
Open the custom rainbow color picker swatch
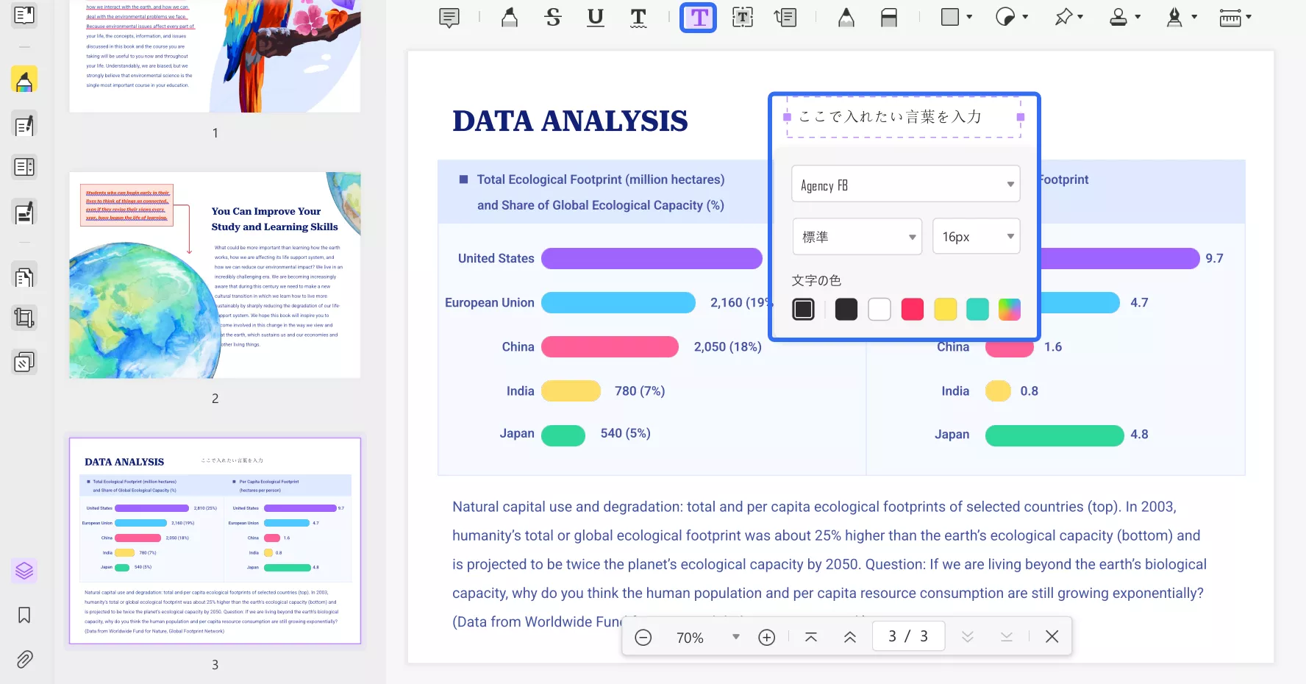click(x=1010, y=310)
